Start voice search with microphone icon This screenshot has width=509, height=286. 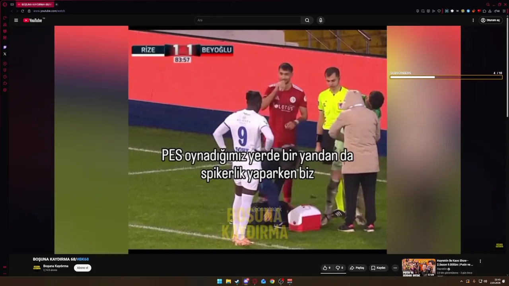tap(321, 20)
